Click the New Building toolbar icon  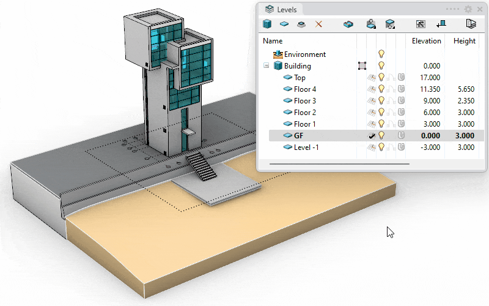267,24
